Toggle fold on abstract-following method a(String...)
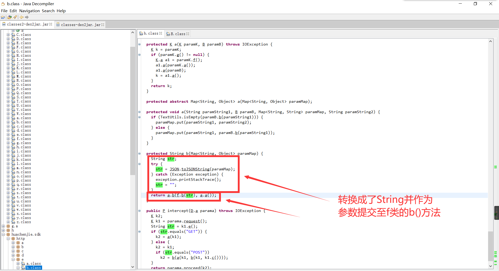 pos(140,112)
